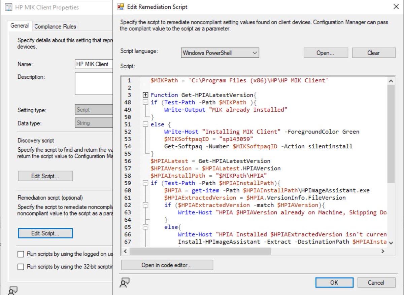Click the $MIKPath assignment on line 1
Viewport: 404px width, 295px height.
[x=240, y=80]
